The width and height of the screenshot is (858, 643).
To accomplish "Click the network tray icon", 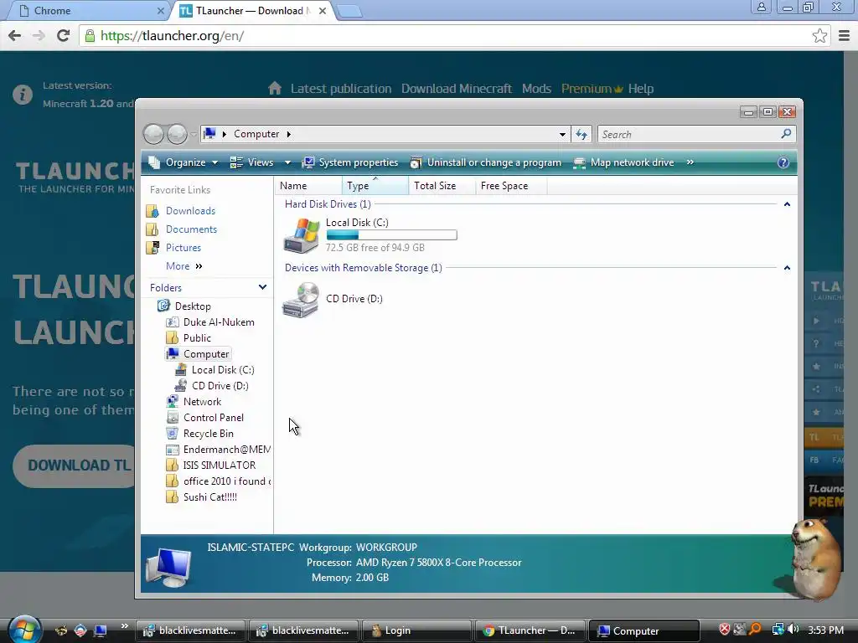I will (x=778, y=630).
